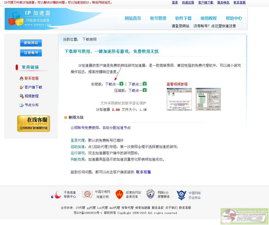269x225 pixels.
Task: Click the 文件采用微软的数字签名保护 text
Action: tap(123, 103)
